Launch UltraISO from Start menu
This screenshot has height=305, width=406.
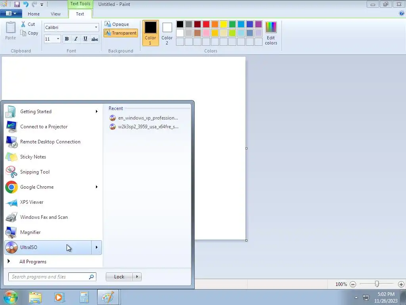coord(48,247)
